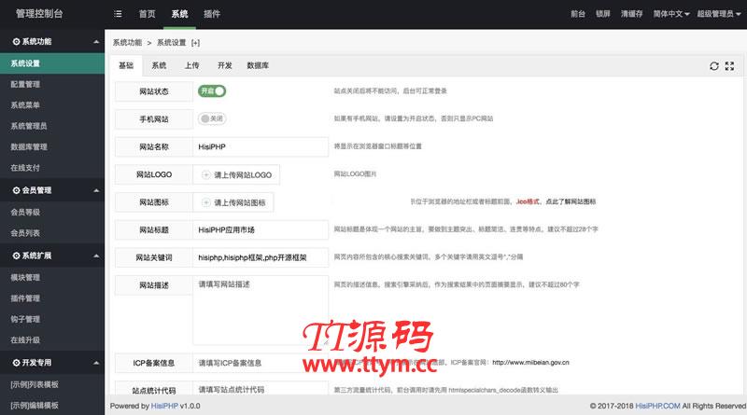Click 锁屏 to lock the screen
The width and height of the screenshot is (747, 415).
click(x=602, y=14)
